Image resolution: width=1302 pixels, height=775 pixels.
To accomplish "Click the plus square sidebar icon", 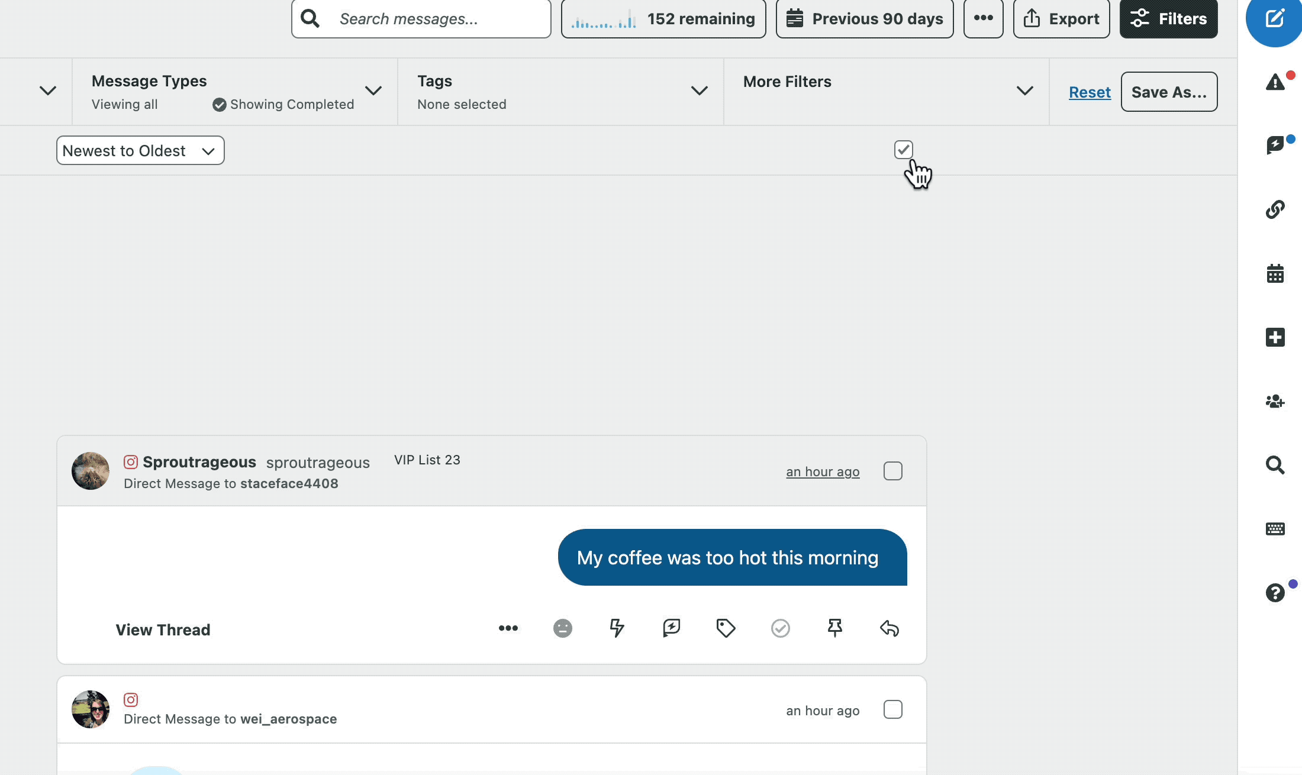I will (x=1275, y=337).
